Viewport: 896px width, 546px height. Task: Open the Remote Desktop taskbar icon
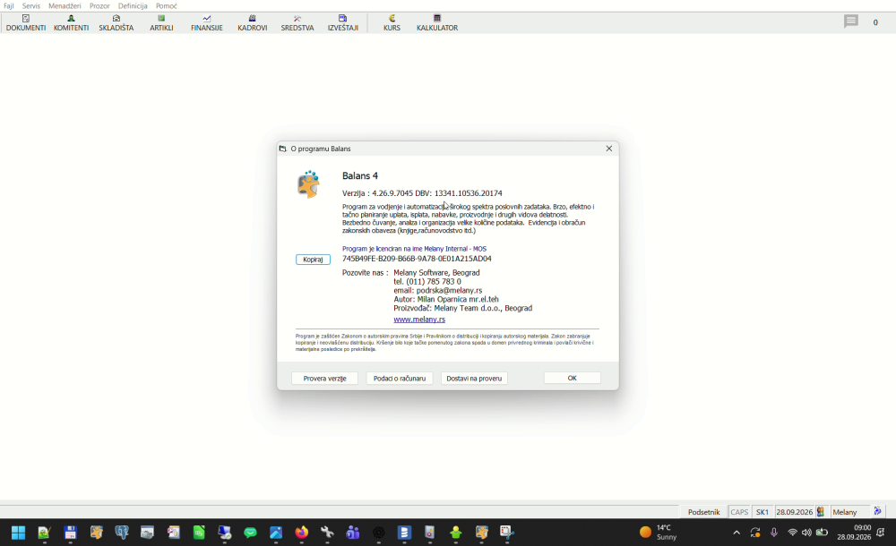pyautogui.click(x=224, y=533)
